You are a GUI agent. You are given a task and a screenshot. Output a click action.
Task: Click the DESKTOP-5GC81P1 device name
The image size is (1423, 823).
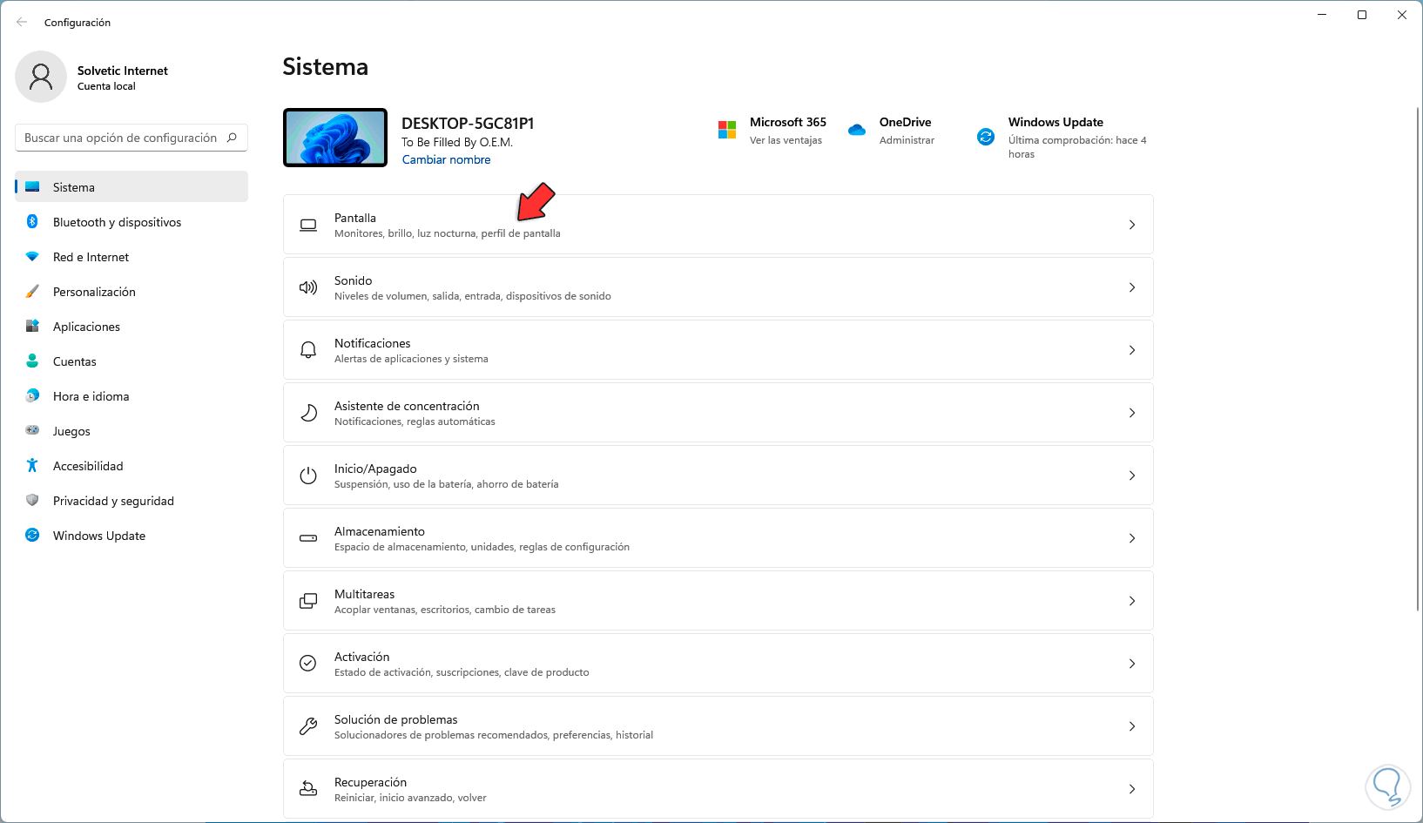pos(468,124)
